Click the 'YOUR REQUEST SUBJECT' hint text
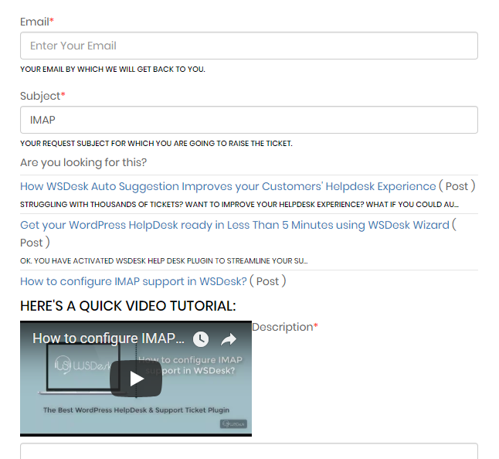Screen dimensions: 499x459 156,144
